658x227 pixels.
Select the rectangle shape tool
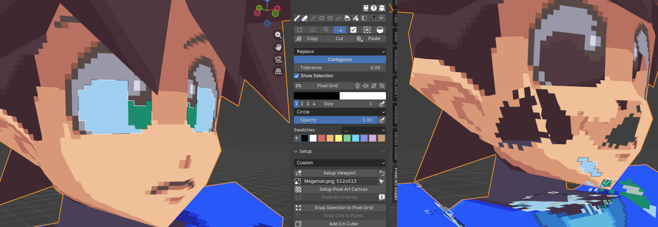[322, 18]
